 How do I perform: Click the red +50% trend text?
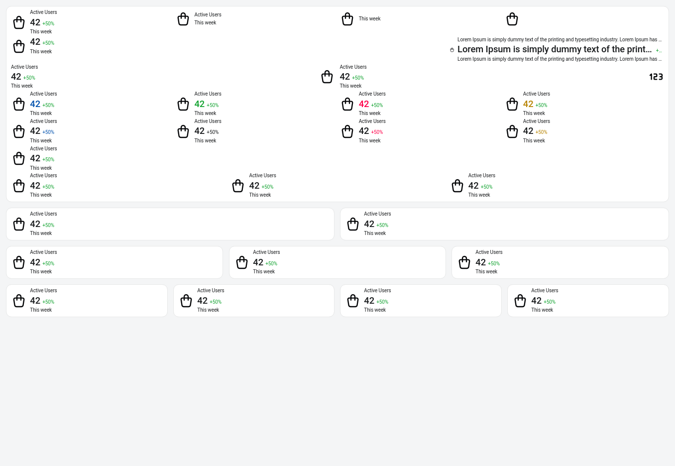click(x=377, y=132)
